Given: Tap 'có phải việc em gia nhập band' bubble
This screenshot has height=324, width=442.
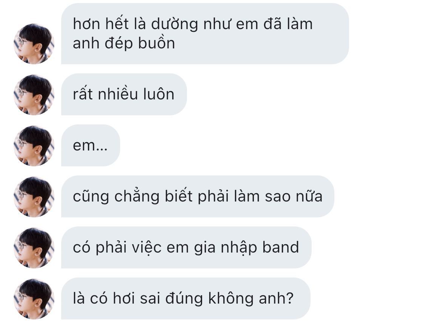Looking at the screenshot, I should 186,247.
